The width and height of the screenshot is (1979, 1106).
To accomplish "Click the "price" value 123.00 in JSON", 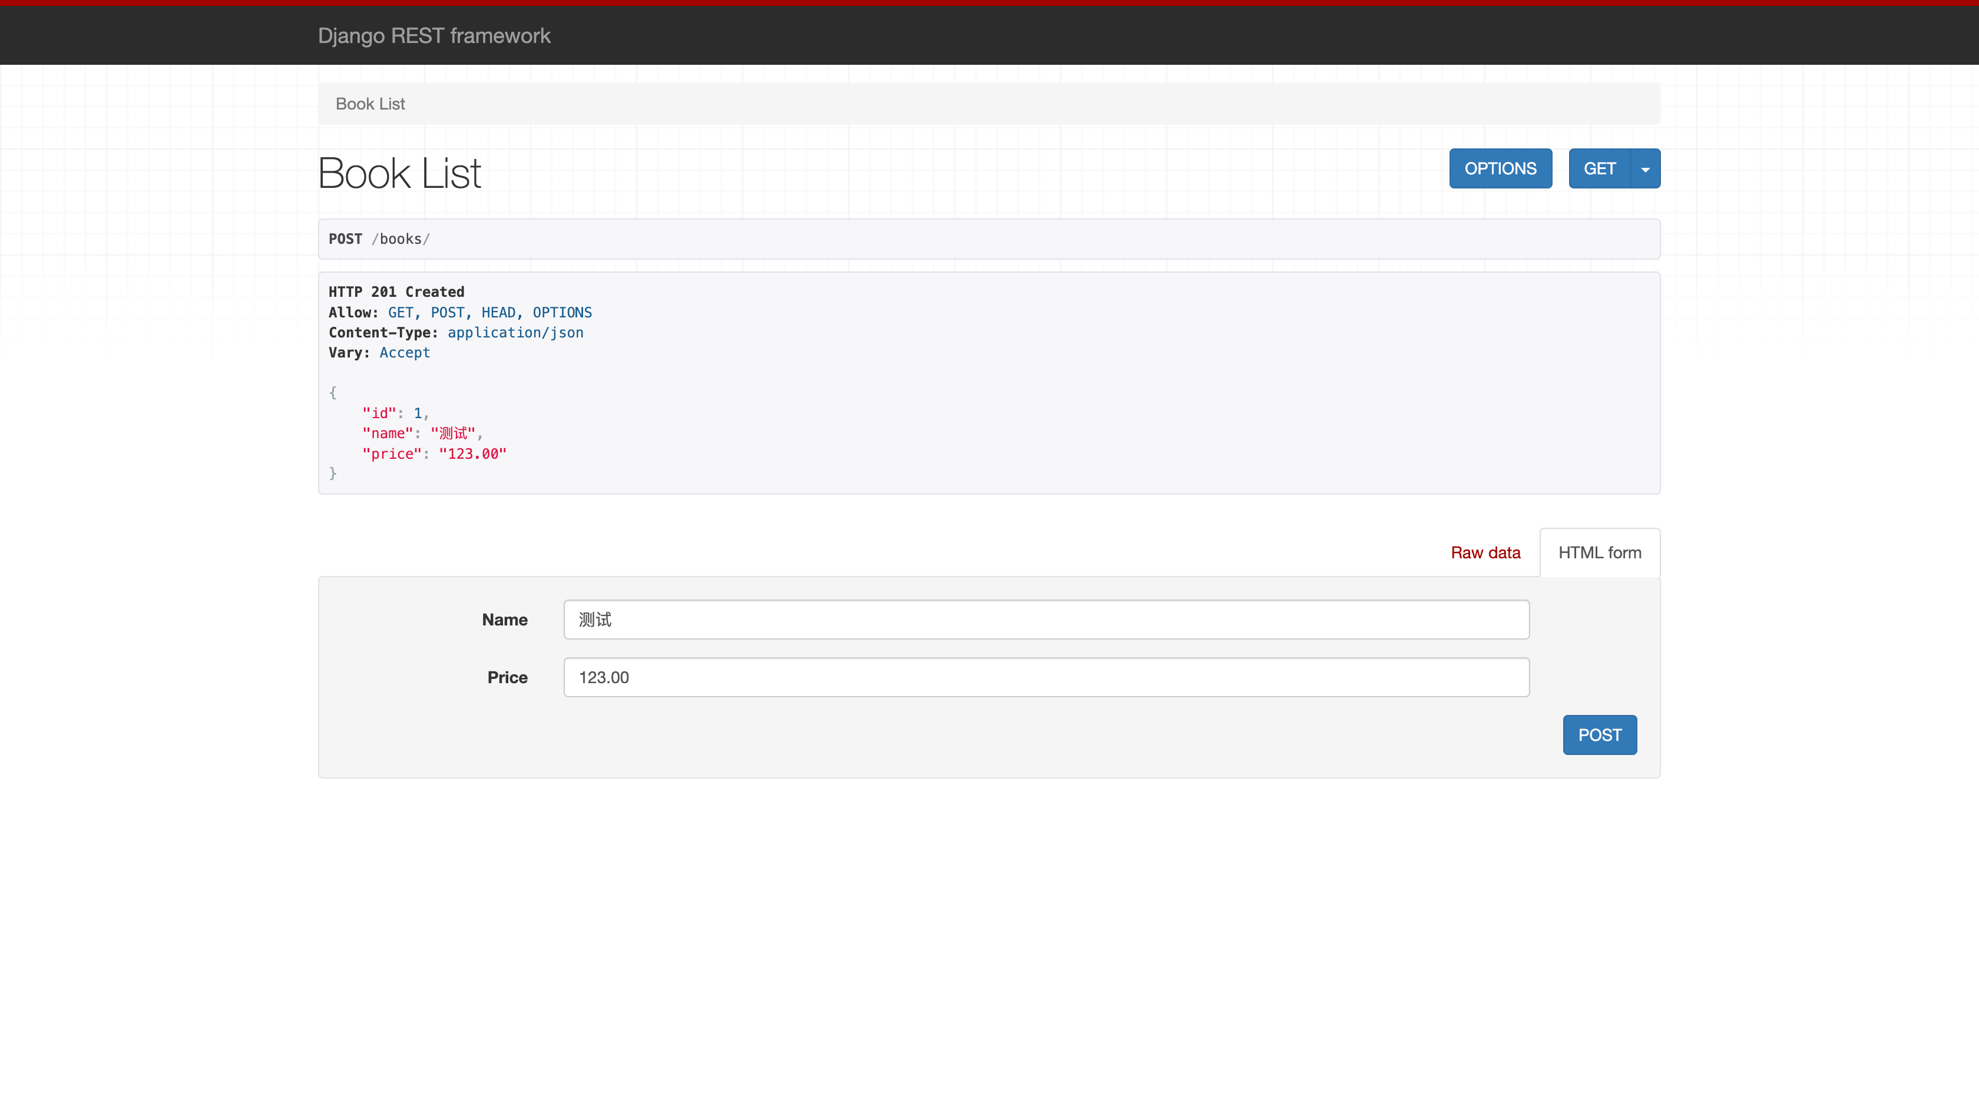I will pyautogui.click(x=472, y=454).
